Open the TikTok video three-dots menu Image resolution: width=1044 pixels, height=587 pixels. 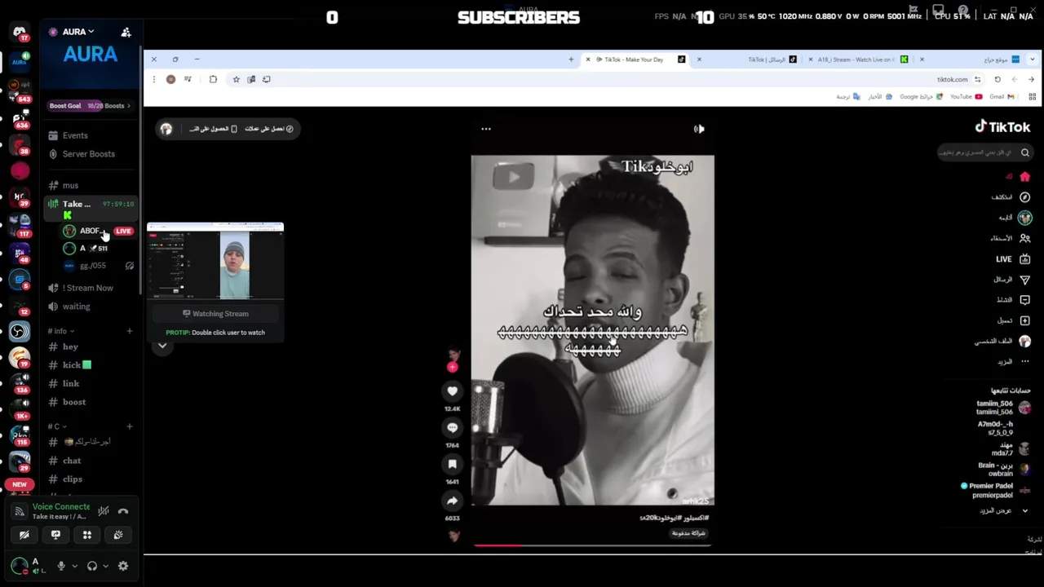(486, 129)
